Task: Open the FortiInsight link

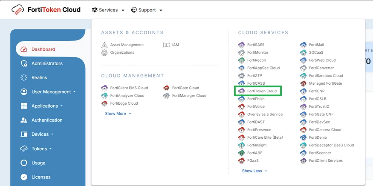Action: coord(257,145)
